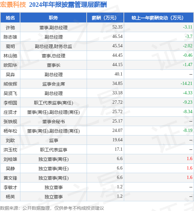
Task: Click the change value -14.21
Action: click(187, 83)
